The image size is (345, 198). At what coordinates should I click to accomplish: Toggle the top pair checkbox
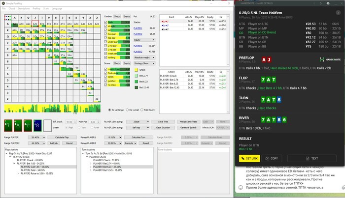point(105,38)
